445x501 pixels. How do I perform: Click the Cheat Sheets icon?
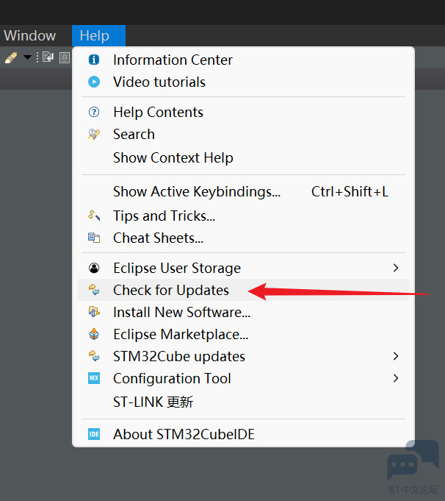pos(94,238)
